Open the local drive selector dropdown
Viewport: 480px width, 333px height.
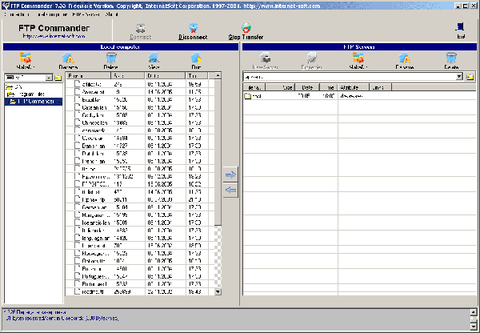pyautogui.click(x=49, y=78)
